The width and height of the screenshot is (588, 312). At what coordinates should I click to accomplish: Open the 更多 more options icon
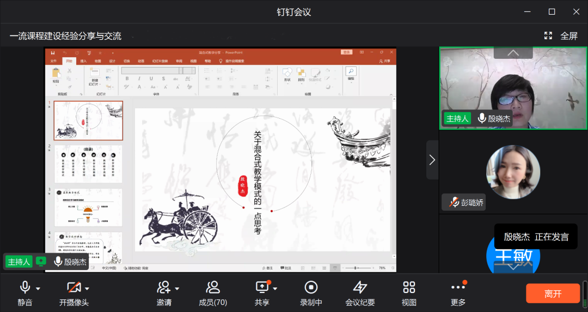[x=458, y=287]
